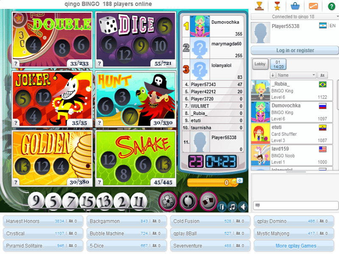Click lolanyalol third place leaderboard entry
The height and width of the screenshot is (254, 339).
coord(213,69)
